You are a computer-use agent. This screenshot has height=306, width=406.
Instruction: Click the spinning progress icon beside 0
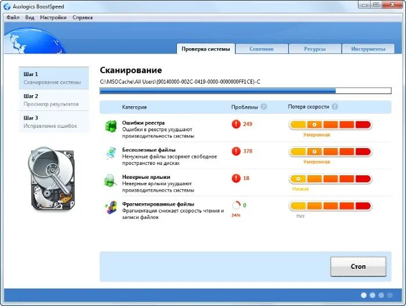pyautogui.click(x=236, y=206)
